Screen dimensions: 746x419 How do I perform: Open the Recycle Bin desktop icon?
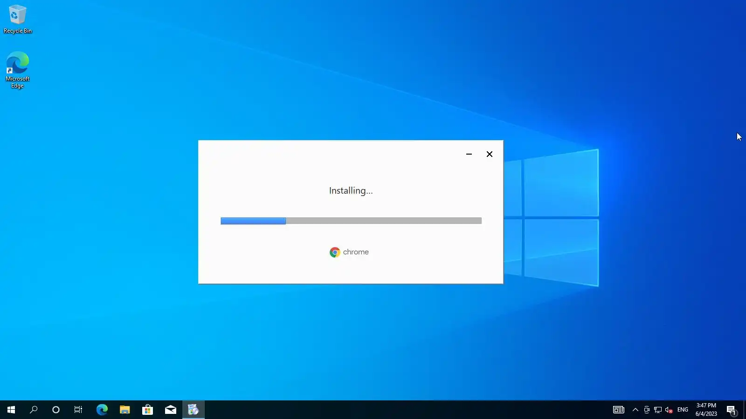tap(18, 19)
